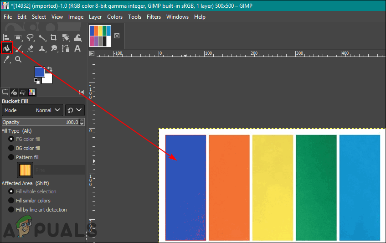Select the Bucket Fill tool
The height and width of the screenshot is (243, 386).
tap(7, 48)
